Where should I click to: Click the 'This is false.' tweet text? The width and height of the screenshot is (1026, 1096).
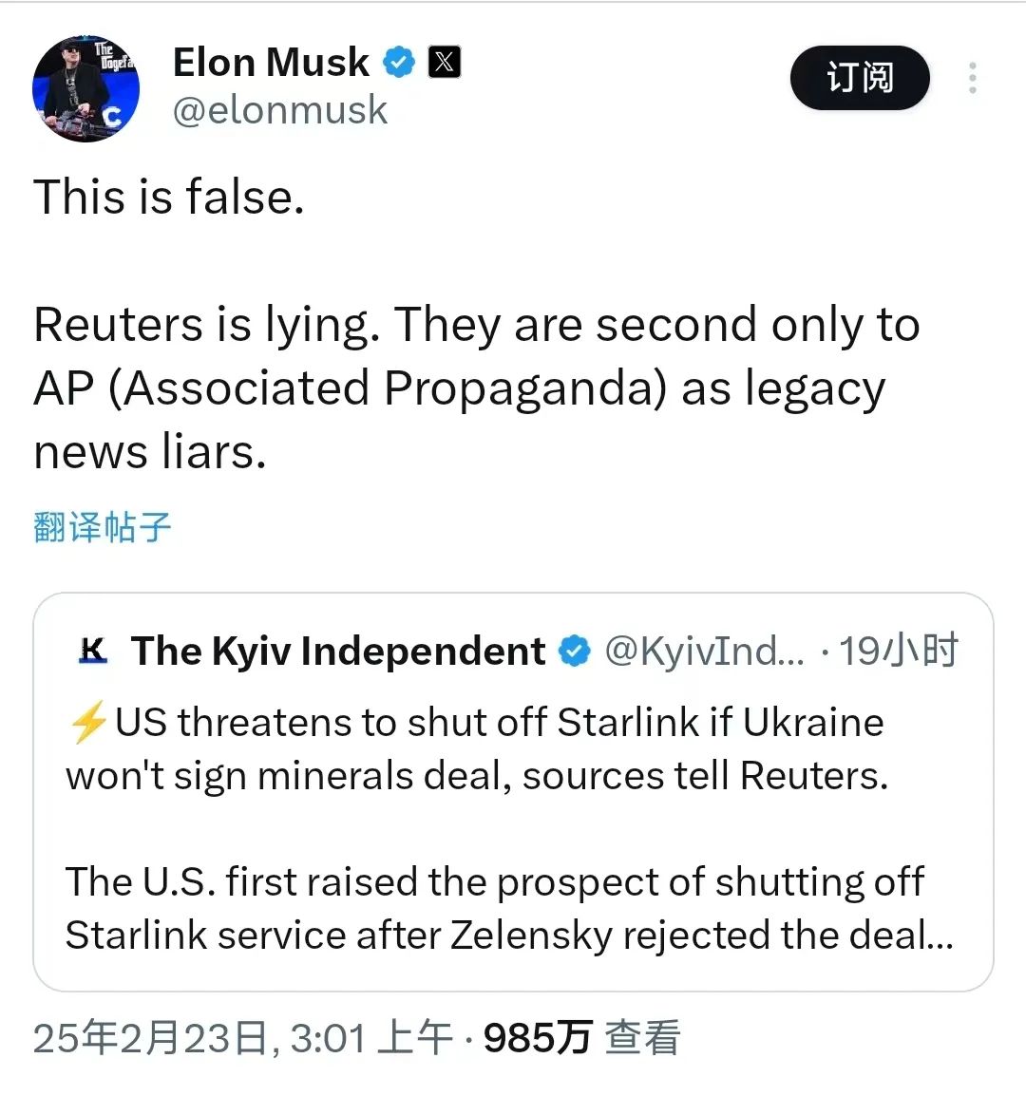click(x=168, y=197)
